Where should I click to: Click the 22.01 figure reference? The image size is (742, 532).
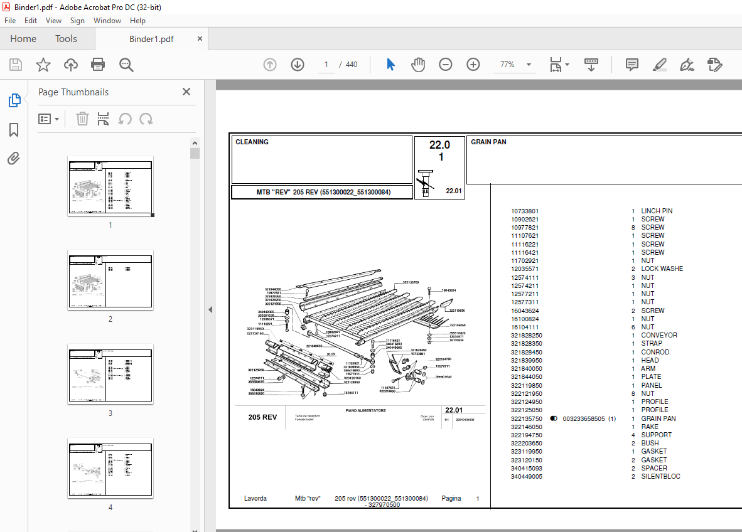(x=453, y=191)
